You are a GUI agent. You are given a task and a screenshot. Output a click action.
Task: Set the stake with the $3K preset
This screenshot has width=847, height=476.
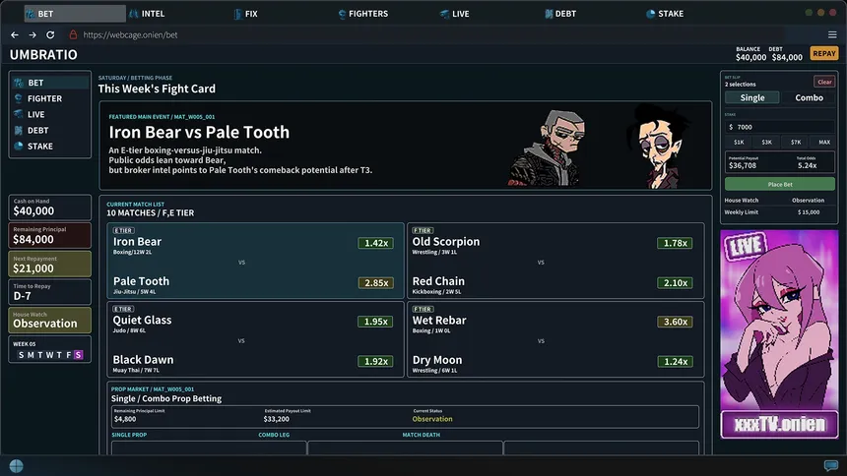(766, 142)
